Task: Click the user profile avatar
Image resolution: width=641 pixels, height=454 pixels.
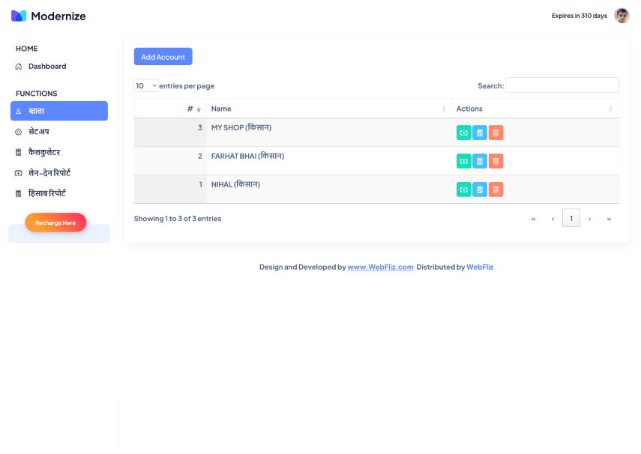Action: coord(622,16)
